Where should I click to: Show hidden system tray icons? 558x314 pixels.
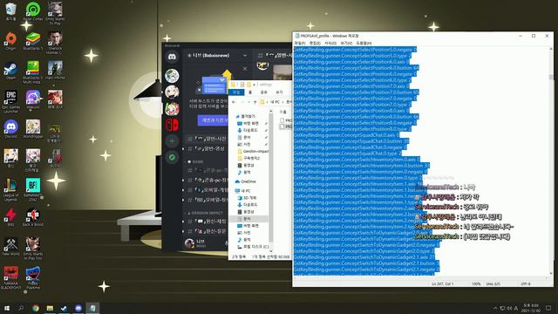[495, 308]
